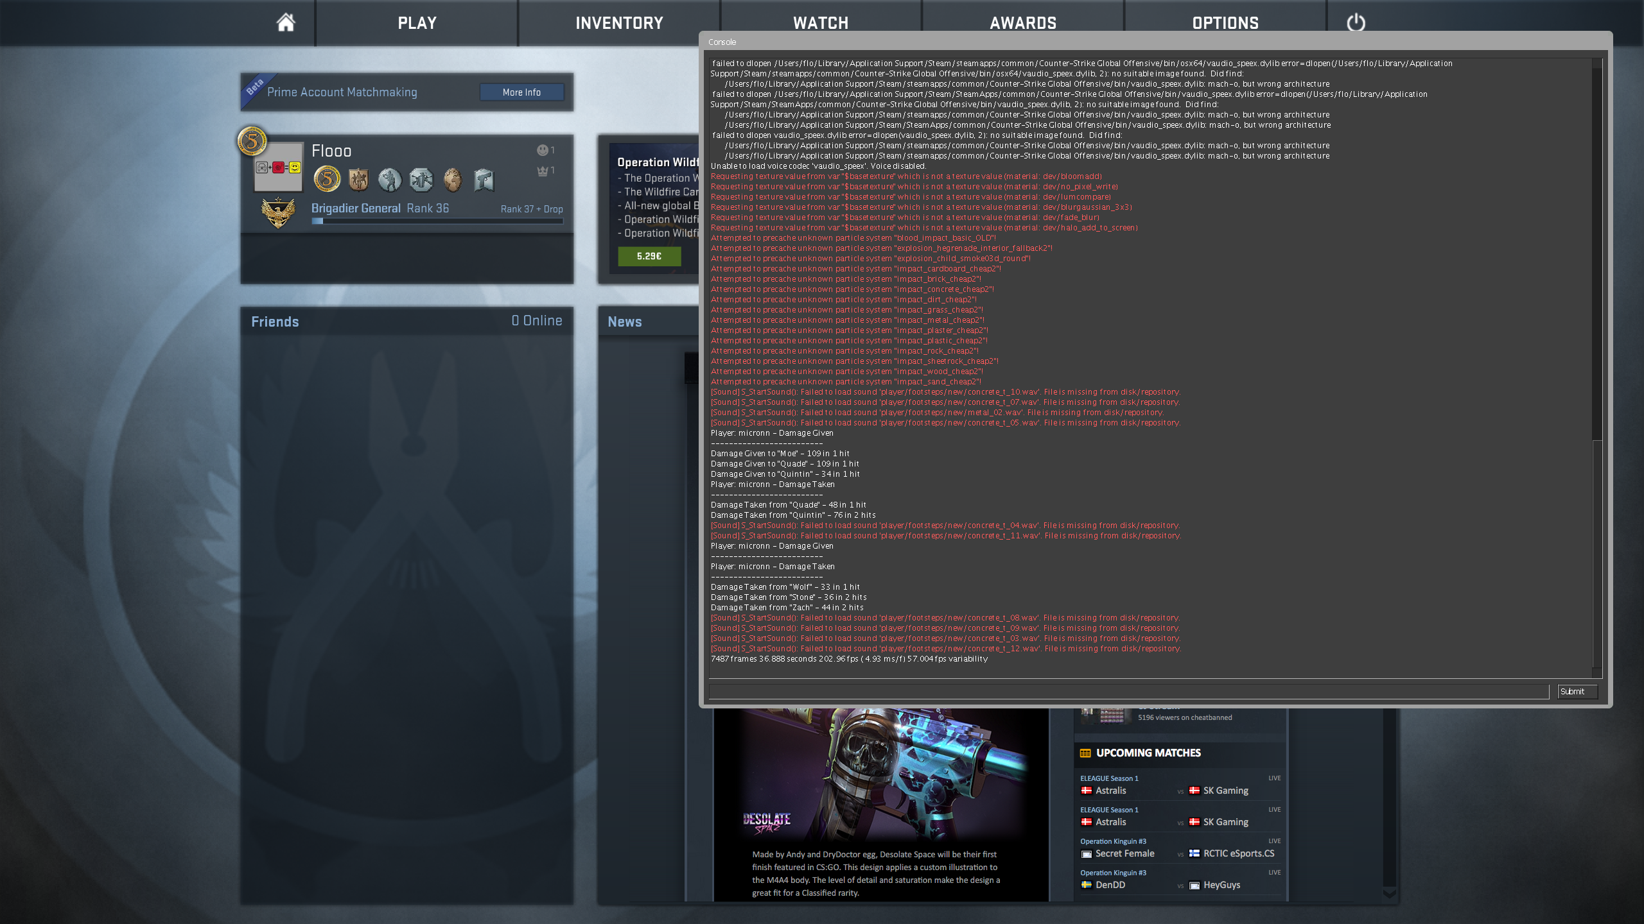Open the OPTIONS menu
This screenshot has width=1644, height=924.
coord(1225,23)
